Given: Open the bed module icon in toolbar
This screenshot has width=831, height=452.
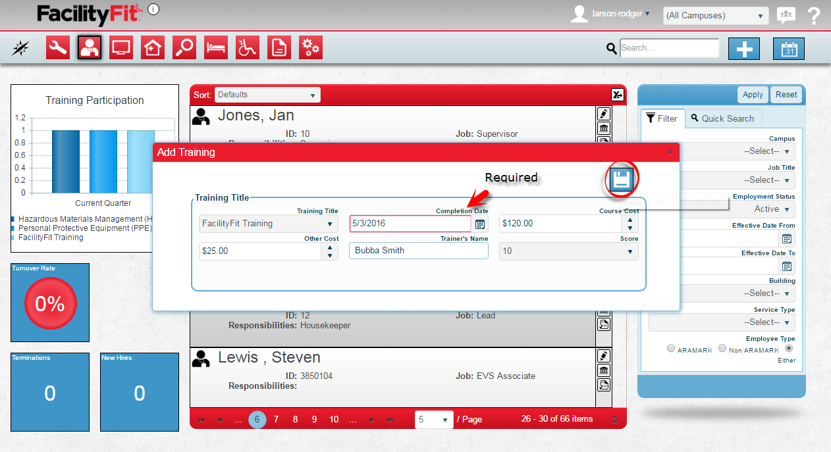Looking at the screenshot, I should (216, 47).
